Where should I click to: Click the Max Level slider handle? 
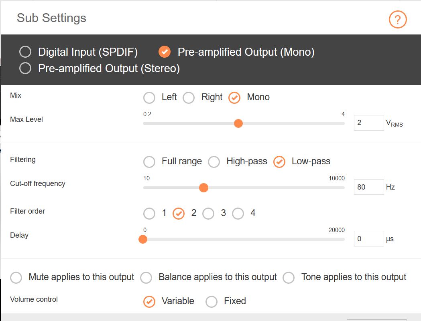[x=238, y=123]
